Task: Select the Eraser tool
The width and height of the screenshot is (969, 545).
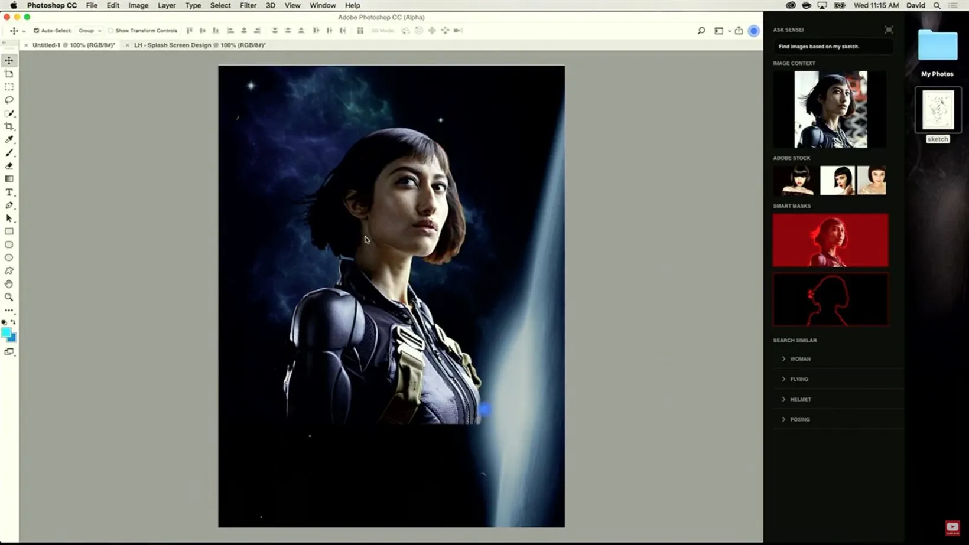Action: (9, 166)
